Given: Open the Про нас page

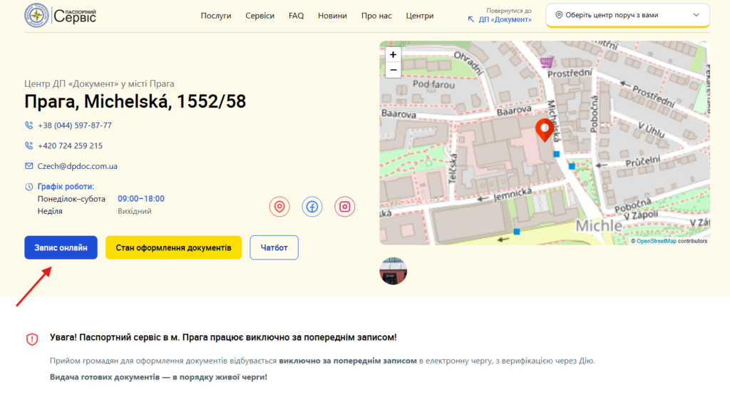Looking at the screenshot, I should click(x=376, y=16).
